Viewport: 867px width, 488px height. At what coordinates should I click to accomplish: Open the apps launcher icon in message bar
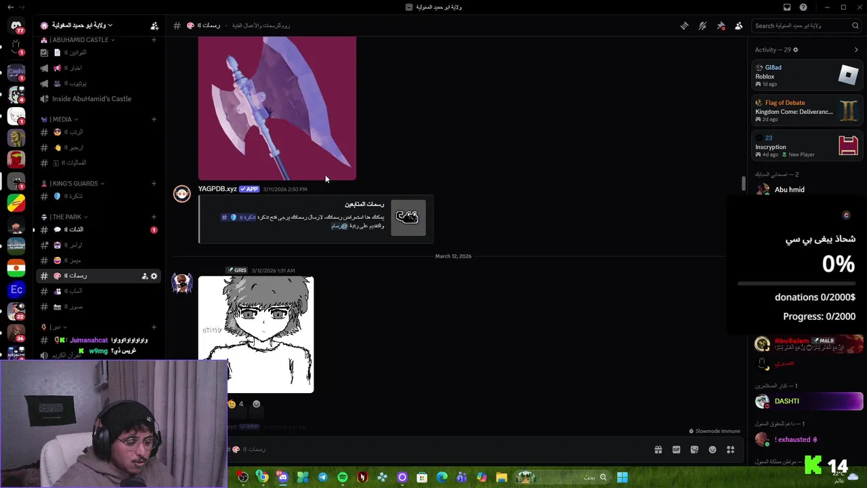click(x=730, y=449)
